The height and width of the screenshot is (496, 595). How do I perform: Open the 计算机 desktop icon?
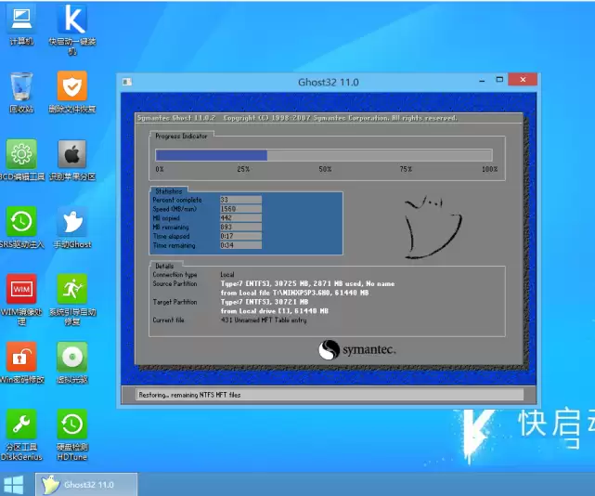21,25
